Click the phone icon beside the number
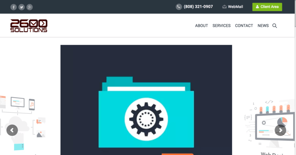The width and height of the screenshot is (296, 155). [179, 7]
